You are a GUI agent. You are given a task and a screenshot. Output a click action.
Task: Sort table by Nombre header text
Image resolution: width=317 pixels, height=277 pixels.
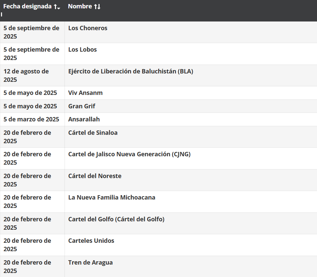(80, 7)
